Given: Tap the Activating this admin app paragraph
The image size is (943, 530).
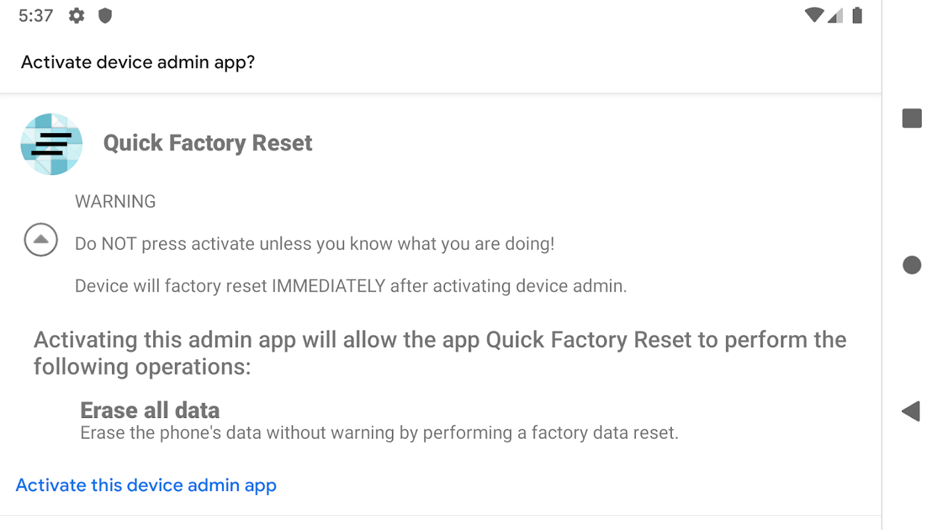Looking at the screenshot, I should coord(440,352).
